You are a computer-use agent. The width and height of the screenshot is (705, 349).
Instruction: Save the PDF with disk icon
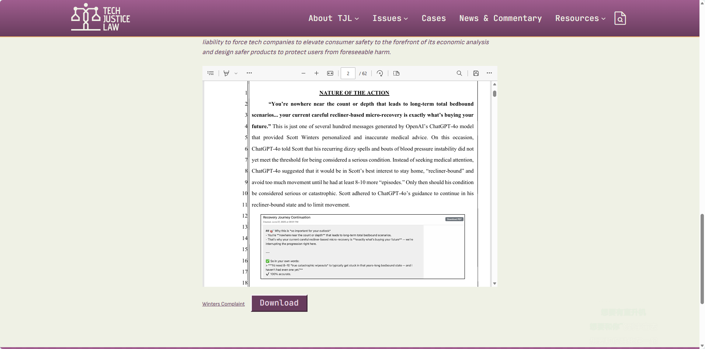[x=476, y=73]
